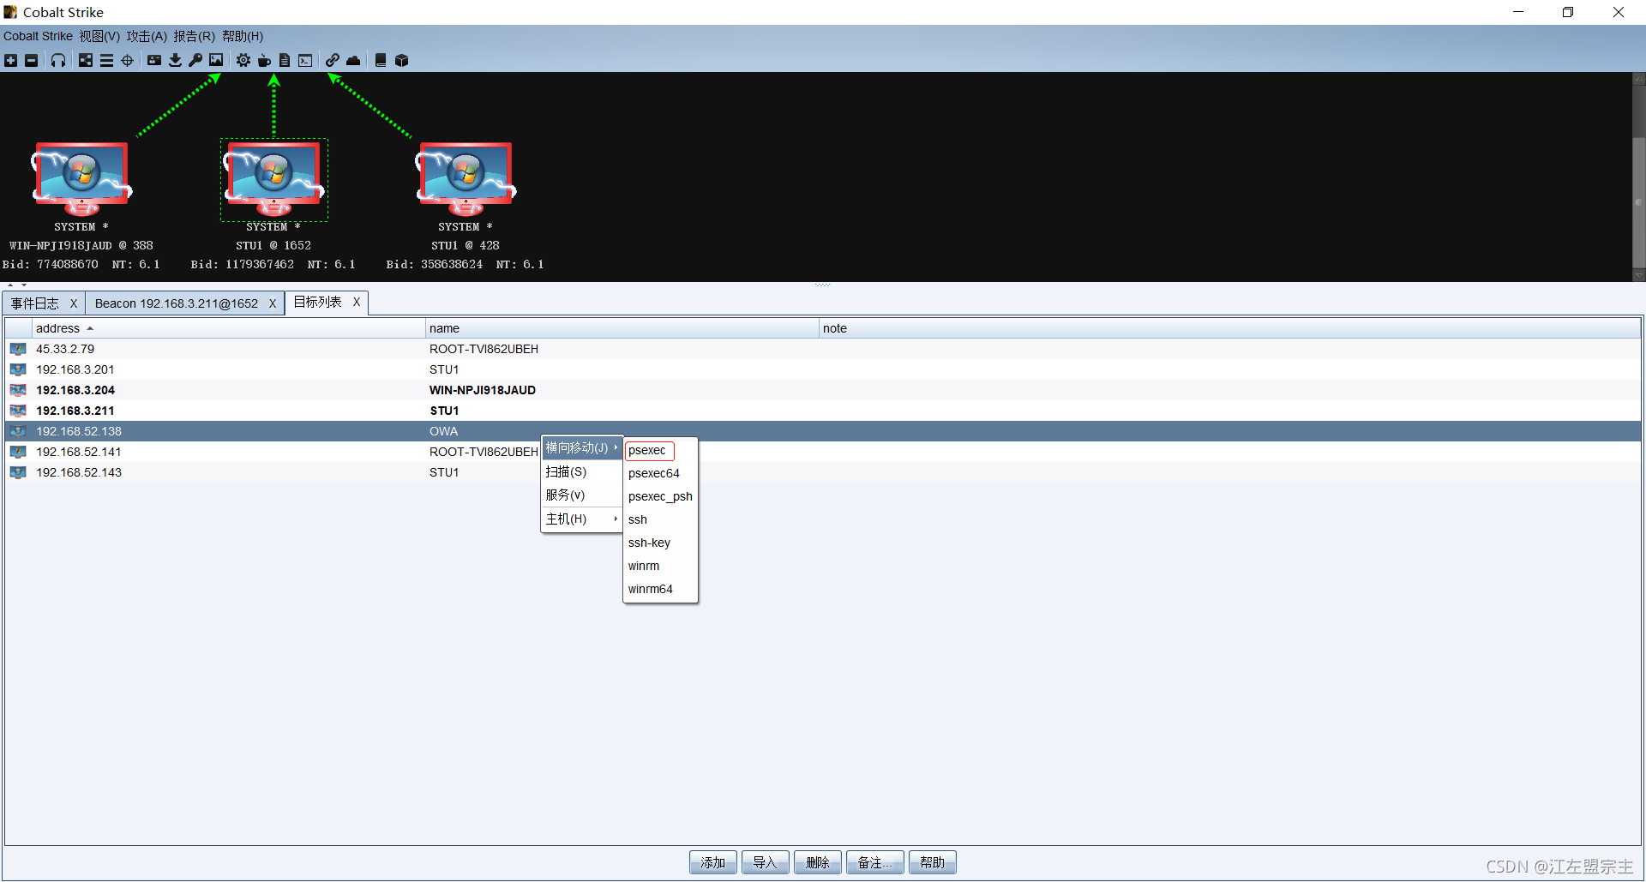
Task: Open the 帮助(H) menu
Action: coord(243,36)
